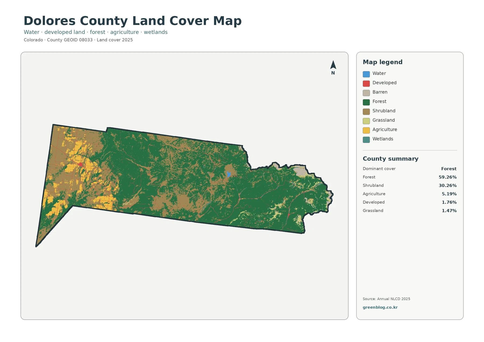Click the Water legend color swatch
This screenshot has width=484, height=342.
coord(366,74)
